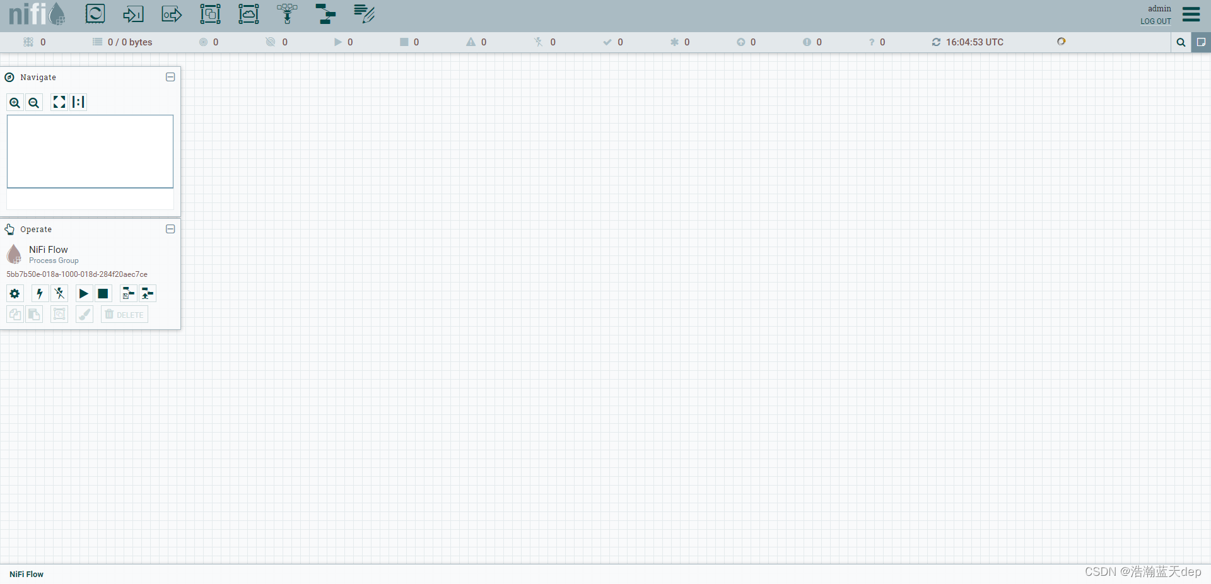Click the active threads status icon
Screen dimensions: 1211x584
(x=28, y=42)
